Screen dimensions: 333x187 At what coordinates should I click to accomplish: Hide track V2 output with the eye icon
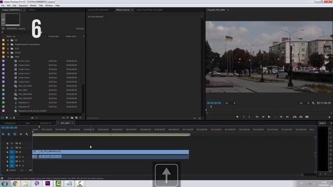20,148
